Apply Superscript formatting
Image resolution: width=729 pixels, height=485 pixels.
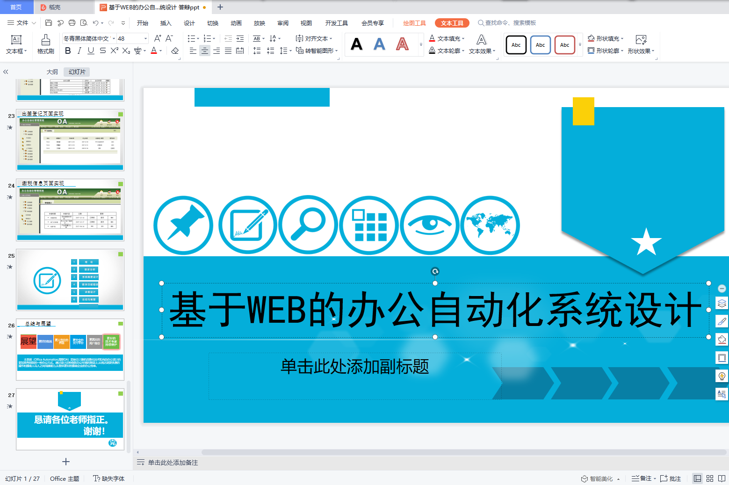click(x=115, y=51)
